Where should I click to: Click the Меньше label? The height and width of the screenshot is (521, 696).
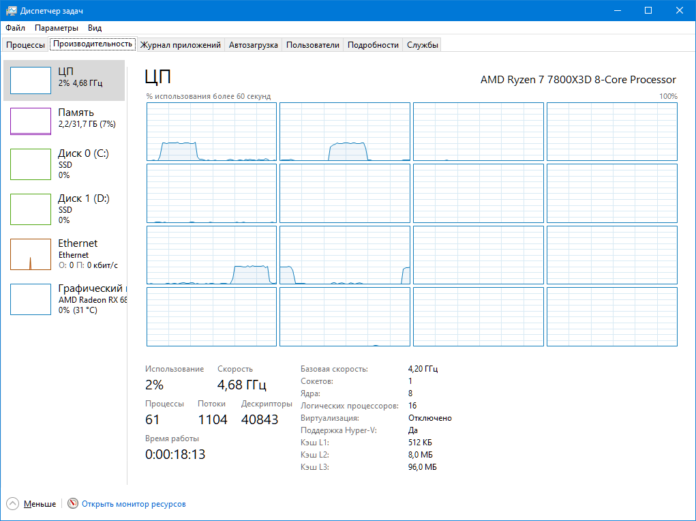point(40,504)
